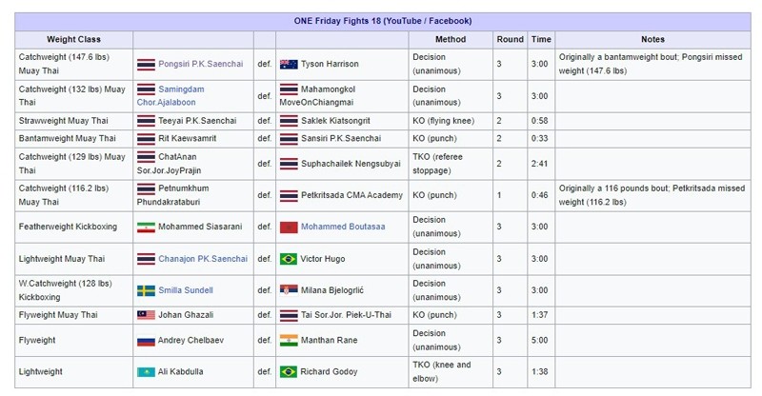Click the Thailand flag beside Chanajon PK.Saenchai
Viewport: 762px width, 396px height.
pos(146,259)
